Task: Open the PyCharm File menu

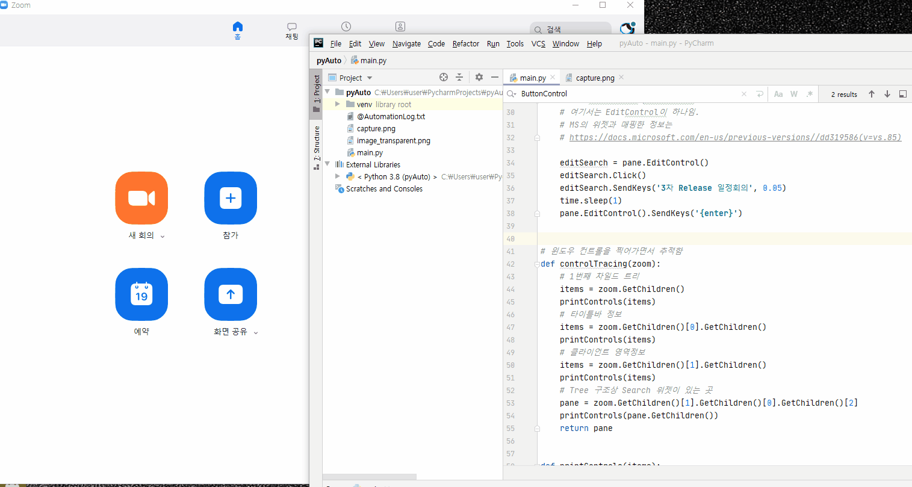Action: point(336,44)
